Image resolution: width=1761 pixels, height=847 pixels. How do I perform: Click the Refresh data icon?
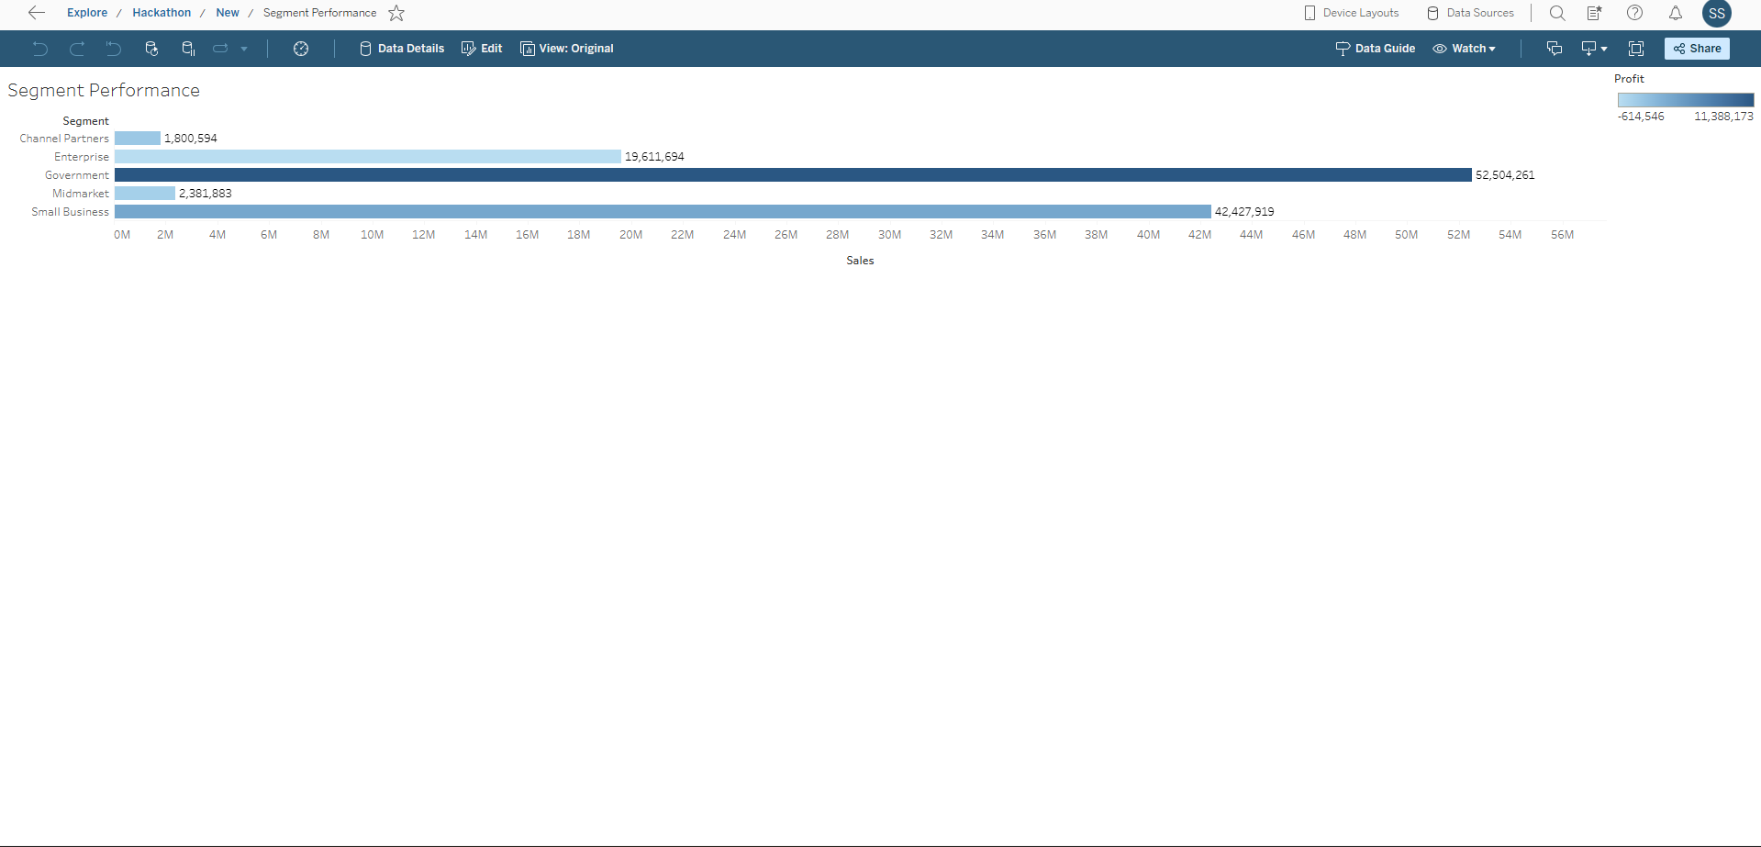pos(151,49)
